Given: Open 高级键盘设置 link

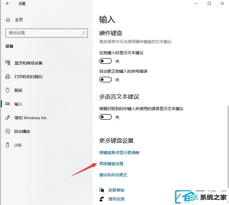Looking at the screenshot, I should point(111,164).
